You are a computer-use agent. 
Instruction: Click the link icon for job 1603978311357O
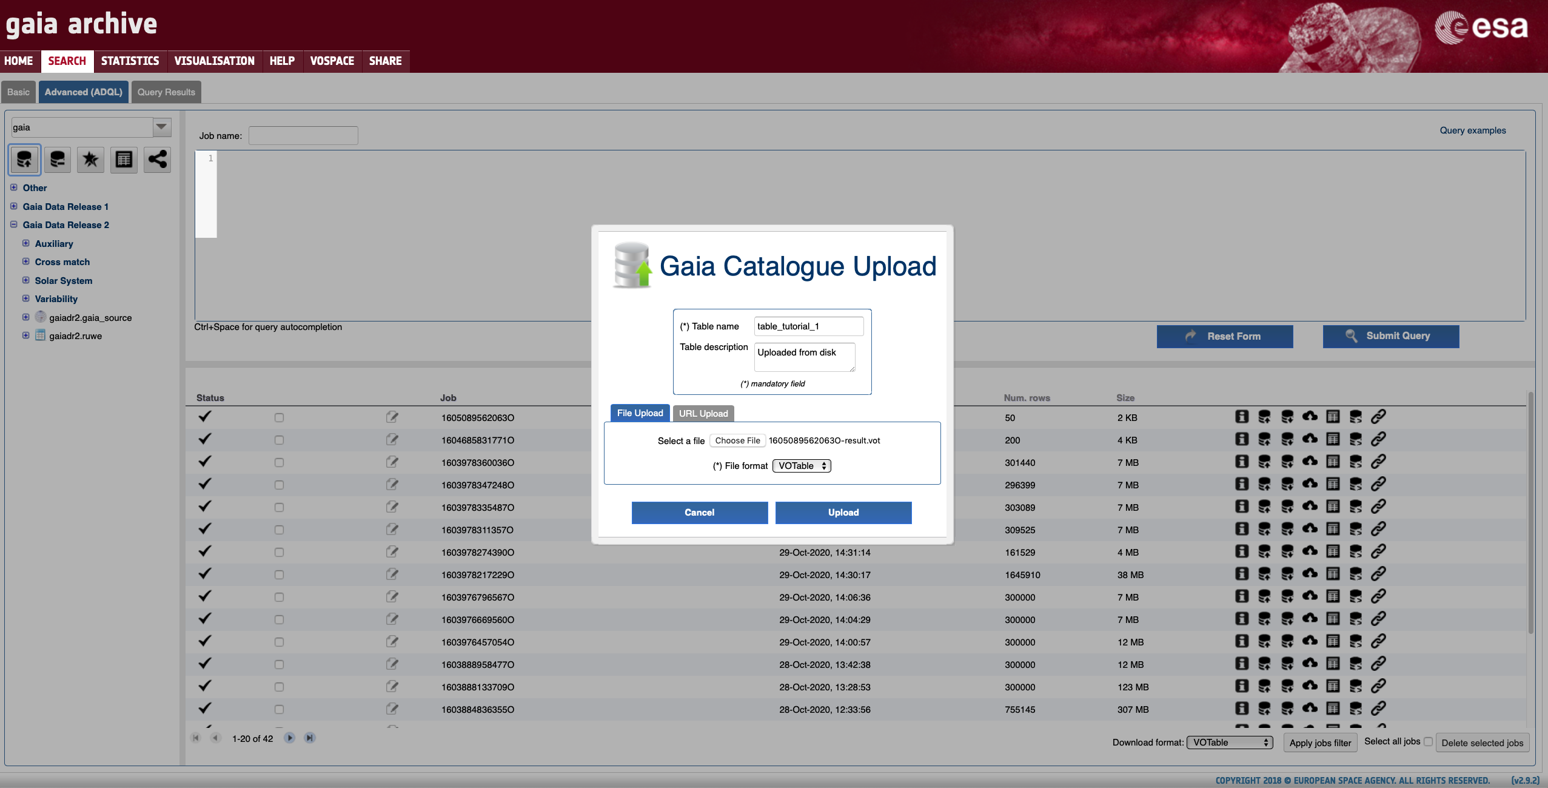tap(1378, 529)
